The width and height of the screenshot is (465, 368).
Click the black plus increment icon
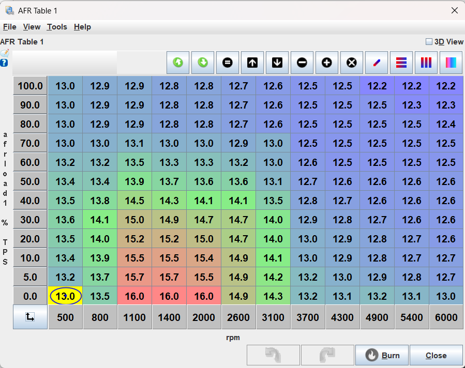pyautogui.click(x=327, y=63)
